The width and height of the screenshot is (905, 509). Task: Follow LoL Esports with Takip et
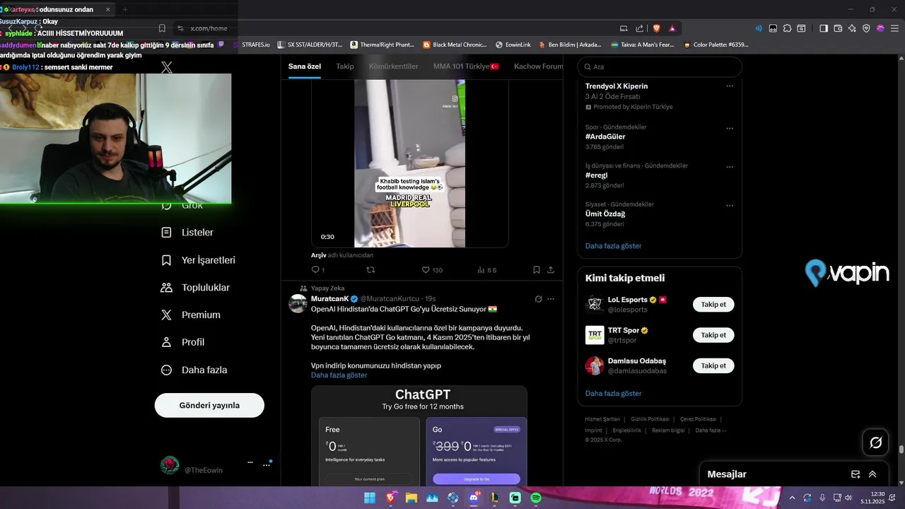pyautogui.click(x=713, y=305)
